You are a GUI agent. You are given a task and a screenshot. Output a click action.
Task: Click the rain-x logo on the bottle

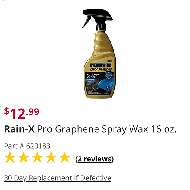tap(101, 65)
